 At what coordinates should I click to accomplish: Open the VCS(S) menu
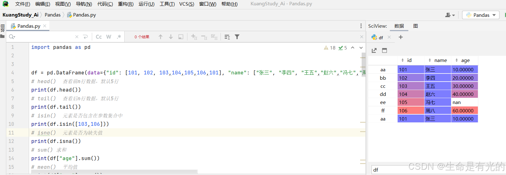pyautogui.click(x=187, y=4)
